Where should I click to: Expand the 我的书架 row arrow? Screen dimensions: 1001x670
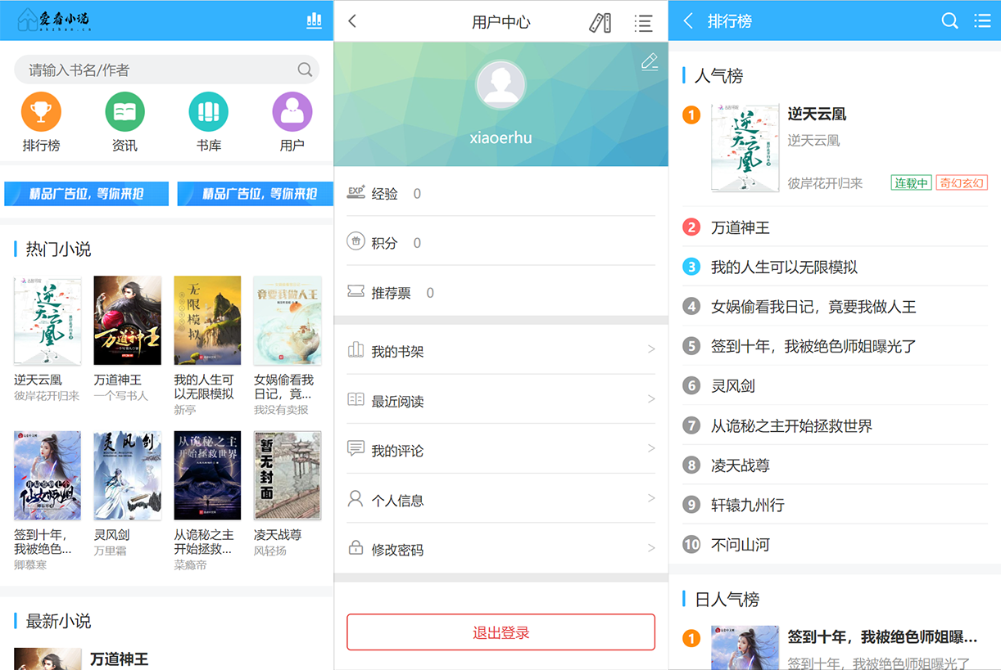click(x=651, y=350)
